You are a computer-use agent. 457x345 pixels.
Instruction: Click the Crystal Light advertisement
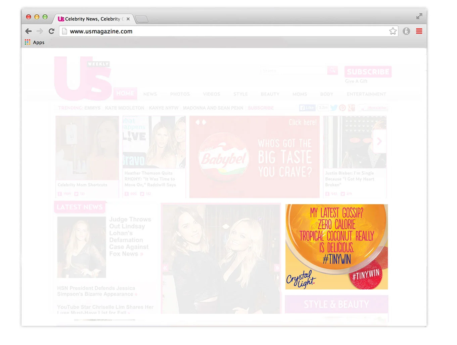336,247
